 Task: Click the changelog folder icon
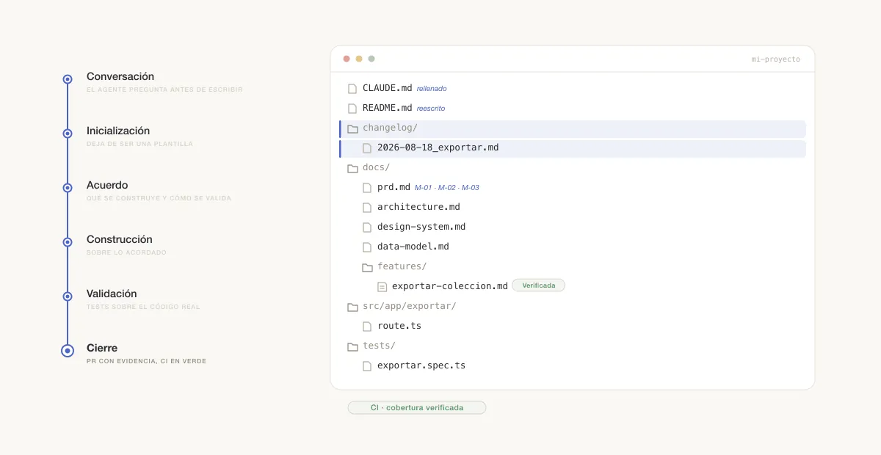[x=352, y=128]
